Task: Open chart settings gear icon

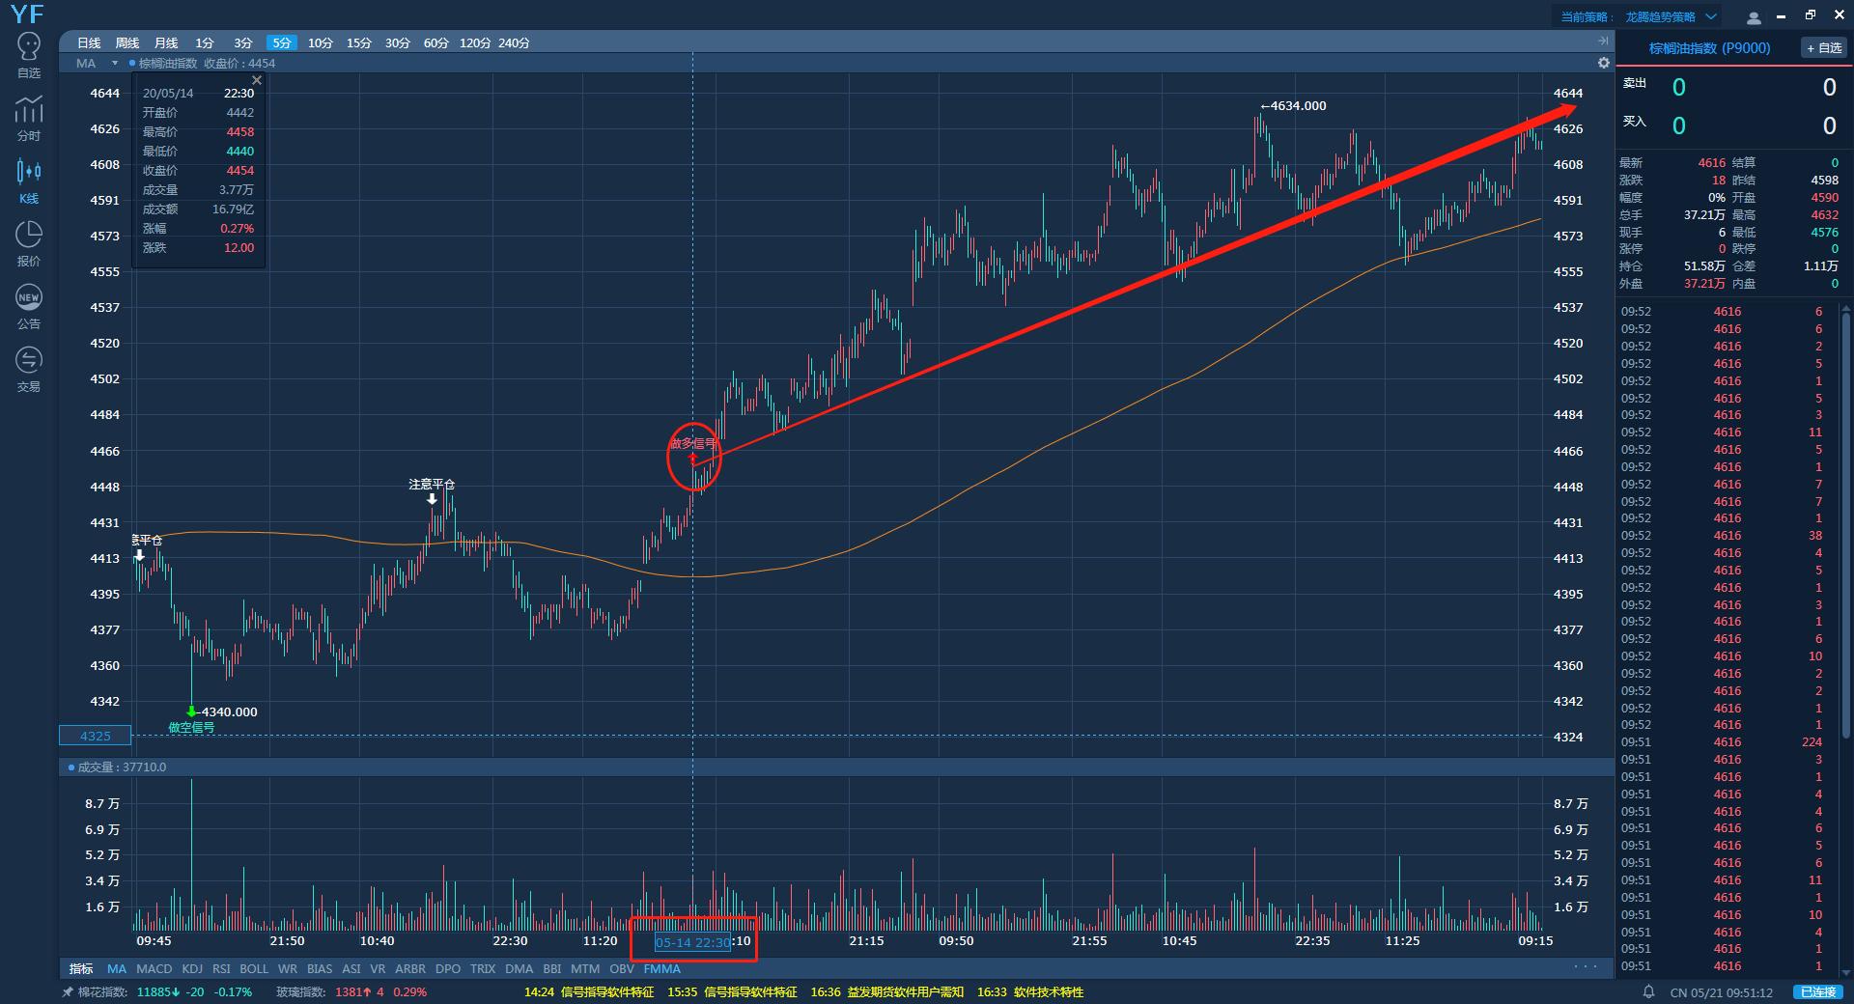Action: (1604, 63)
